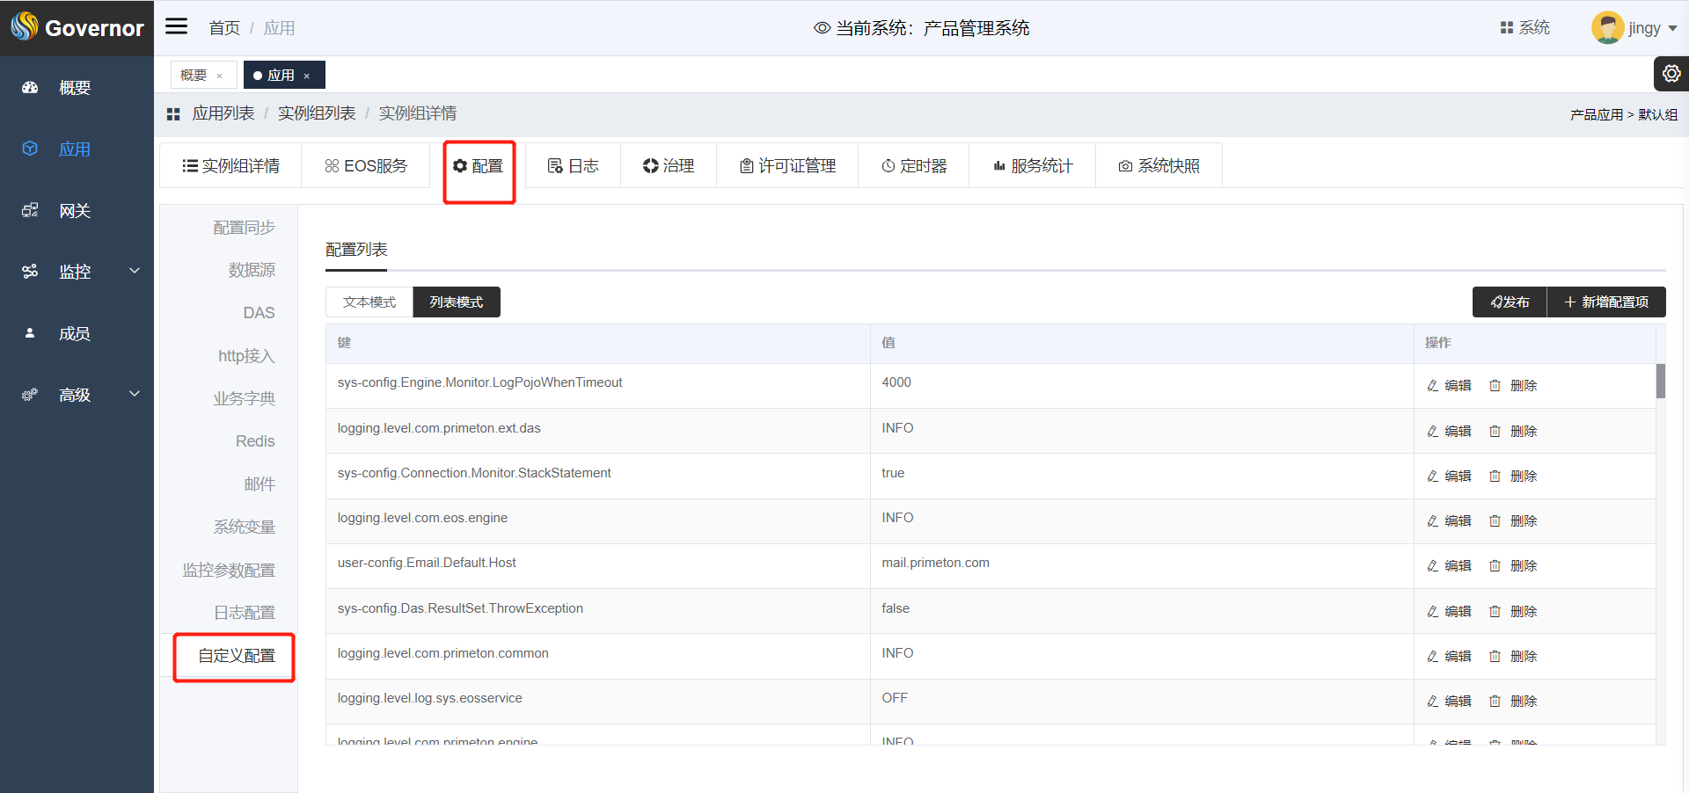Select 数据源 in the config side menu

click(252, 270)
